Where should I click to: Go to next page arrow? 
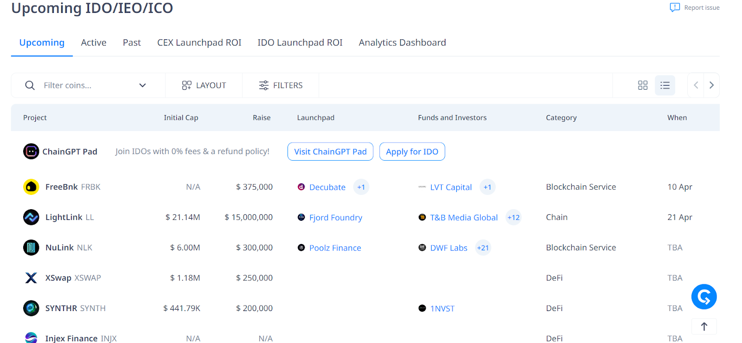[711, 85]
